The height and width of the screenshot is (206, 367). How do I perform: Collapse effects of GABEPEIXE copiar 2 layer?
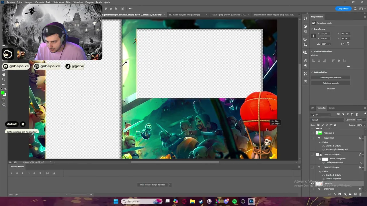point(363,154)
